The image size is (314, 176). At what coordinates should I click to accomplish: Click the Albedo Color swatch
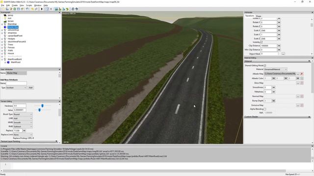point(302,78)
